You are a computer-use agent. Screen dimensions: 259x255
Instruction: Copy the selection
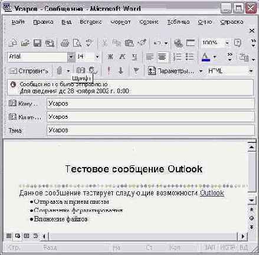117,43
